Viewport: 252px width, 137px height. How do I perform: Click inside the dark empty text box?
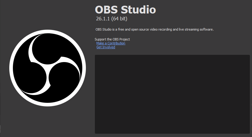click(x=172, y=94)
